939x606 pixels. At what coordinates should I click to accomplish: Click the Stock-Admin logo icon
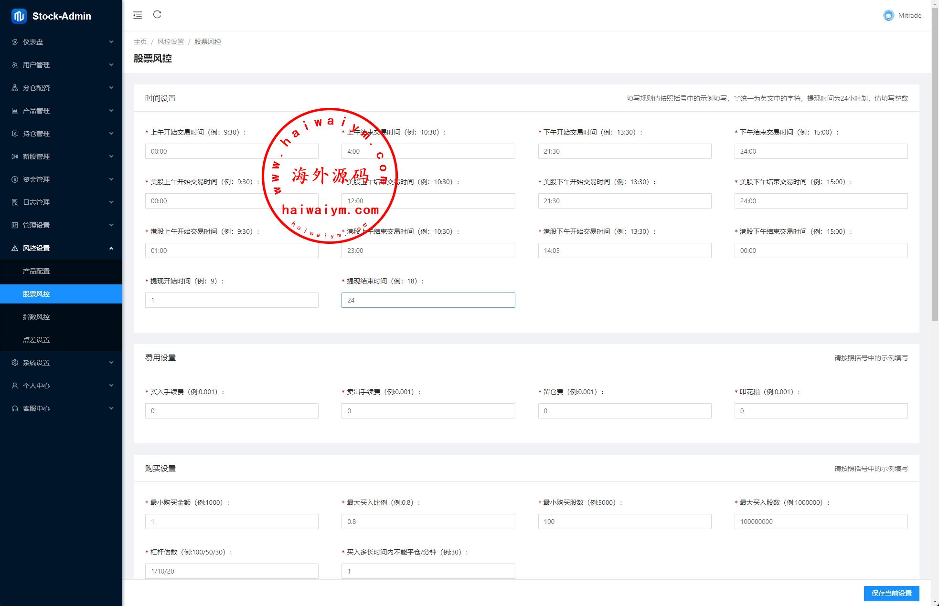(19, 16)
